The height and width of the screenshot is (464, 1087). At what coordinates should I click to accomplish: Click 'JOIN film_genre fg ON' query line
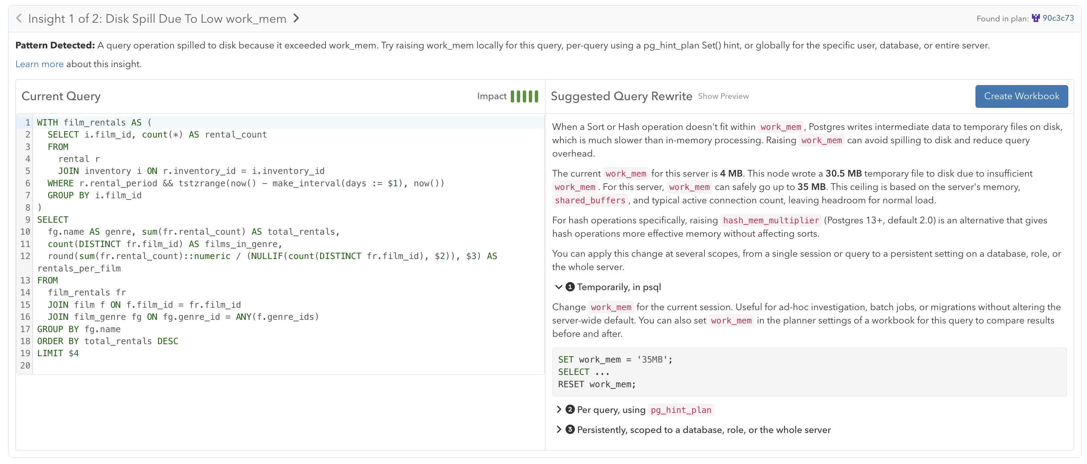coord(183,317)
